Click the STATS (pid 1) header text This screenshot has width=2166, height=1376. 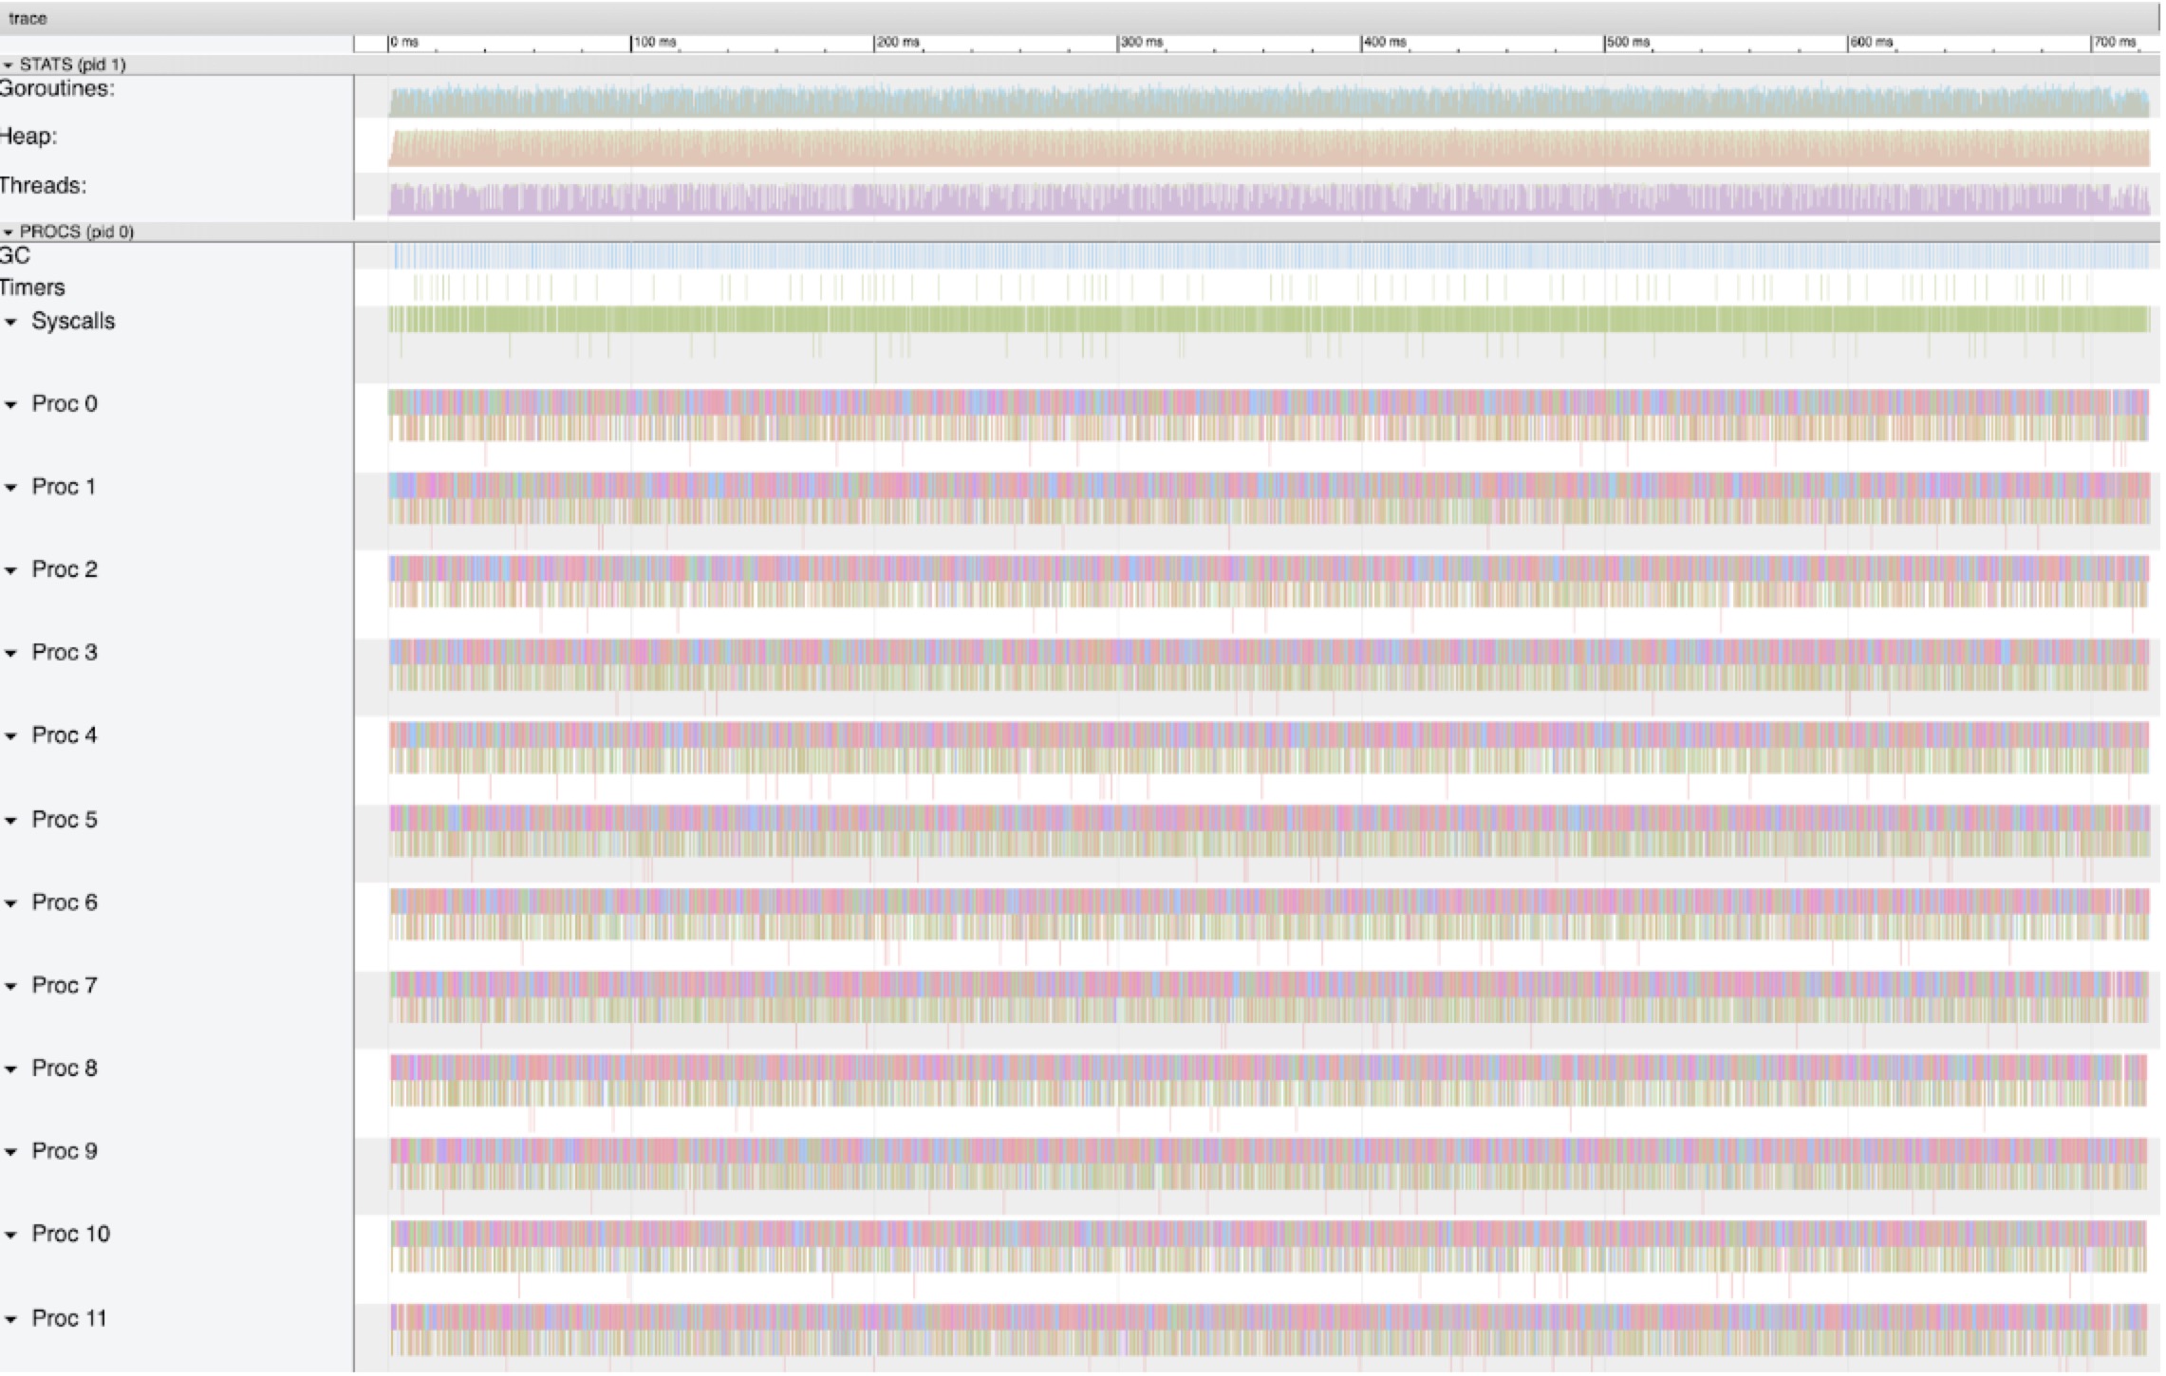click(73, 65)
